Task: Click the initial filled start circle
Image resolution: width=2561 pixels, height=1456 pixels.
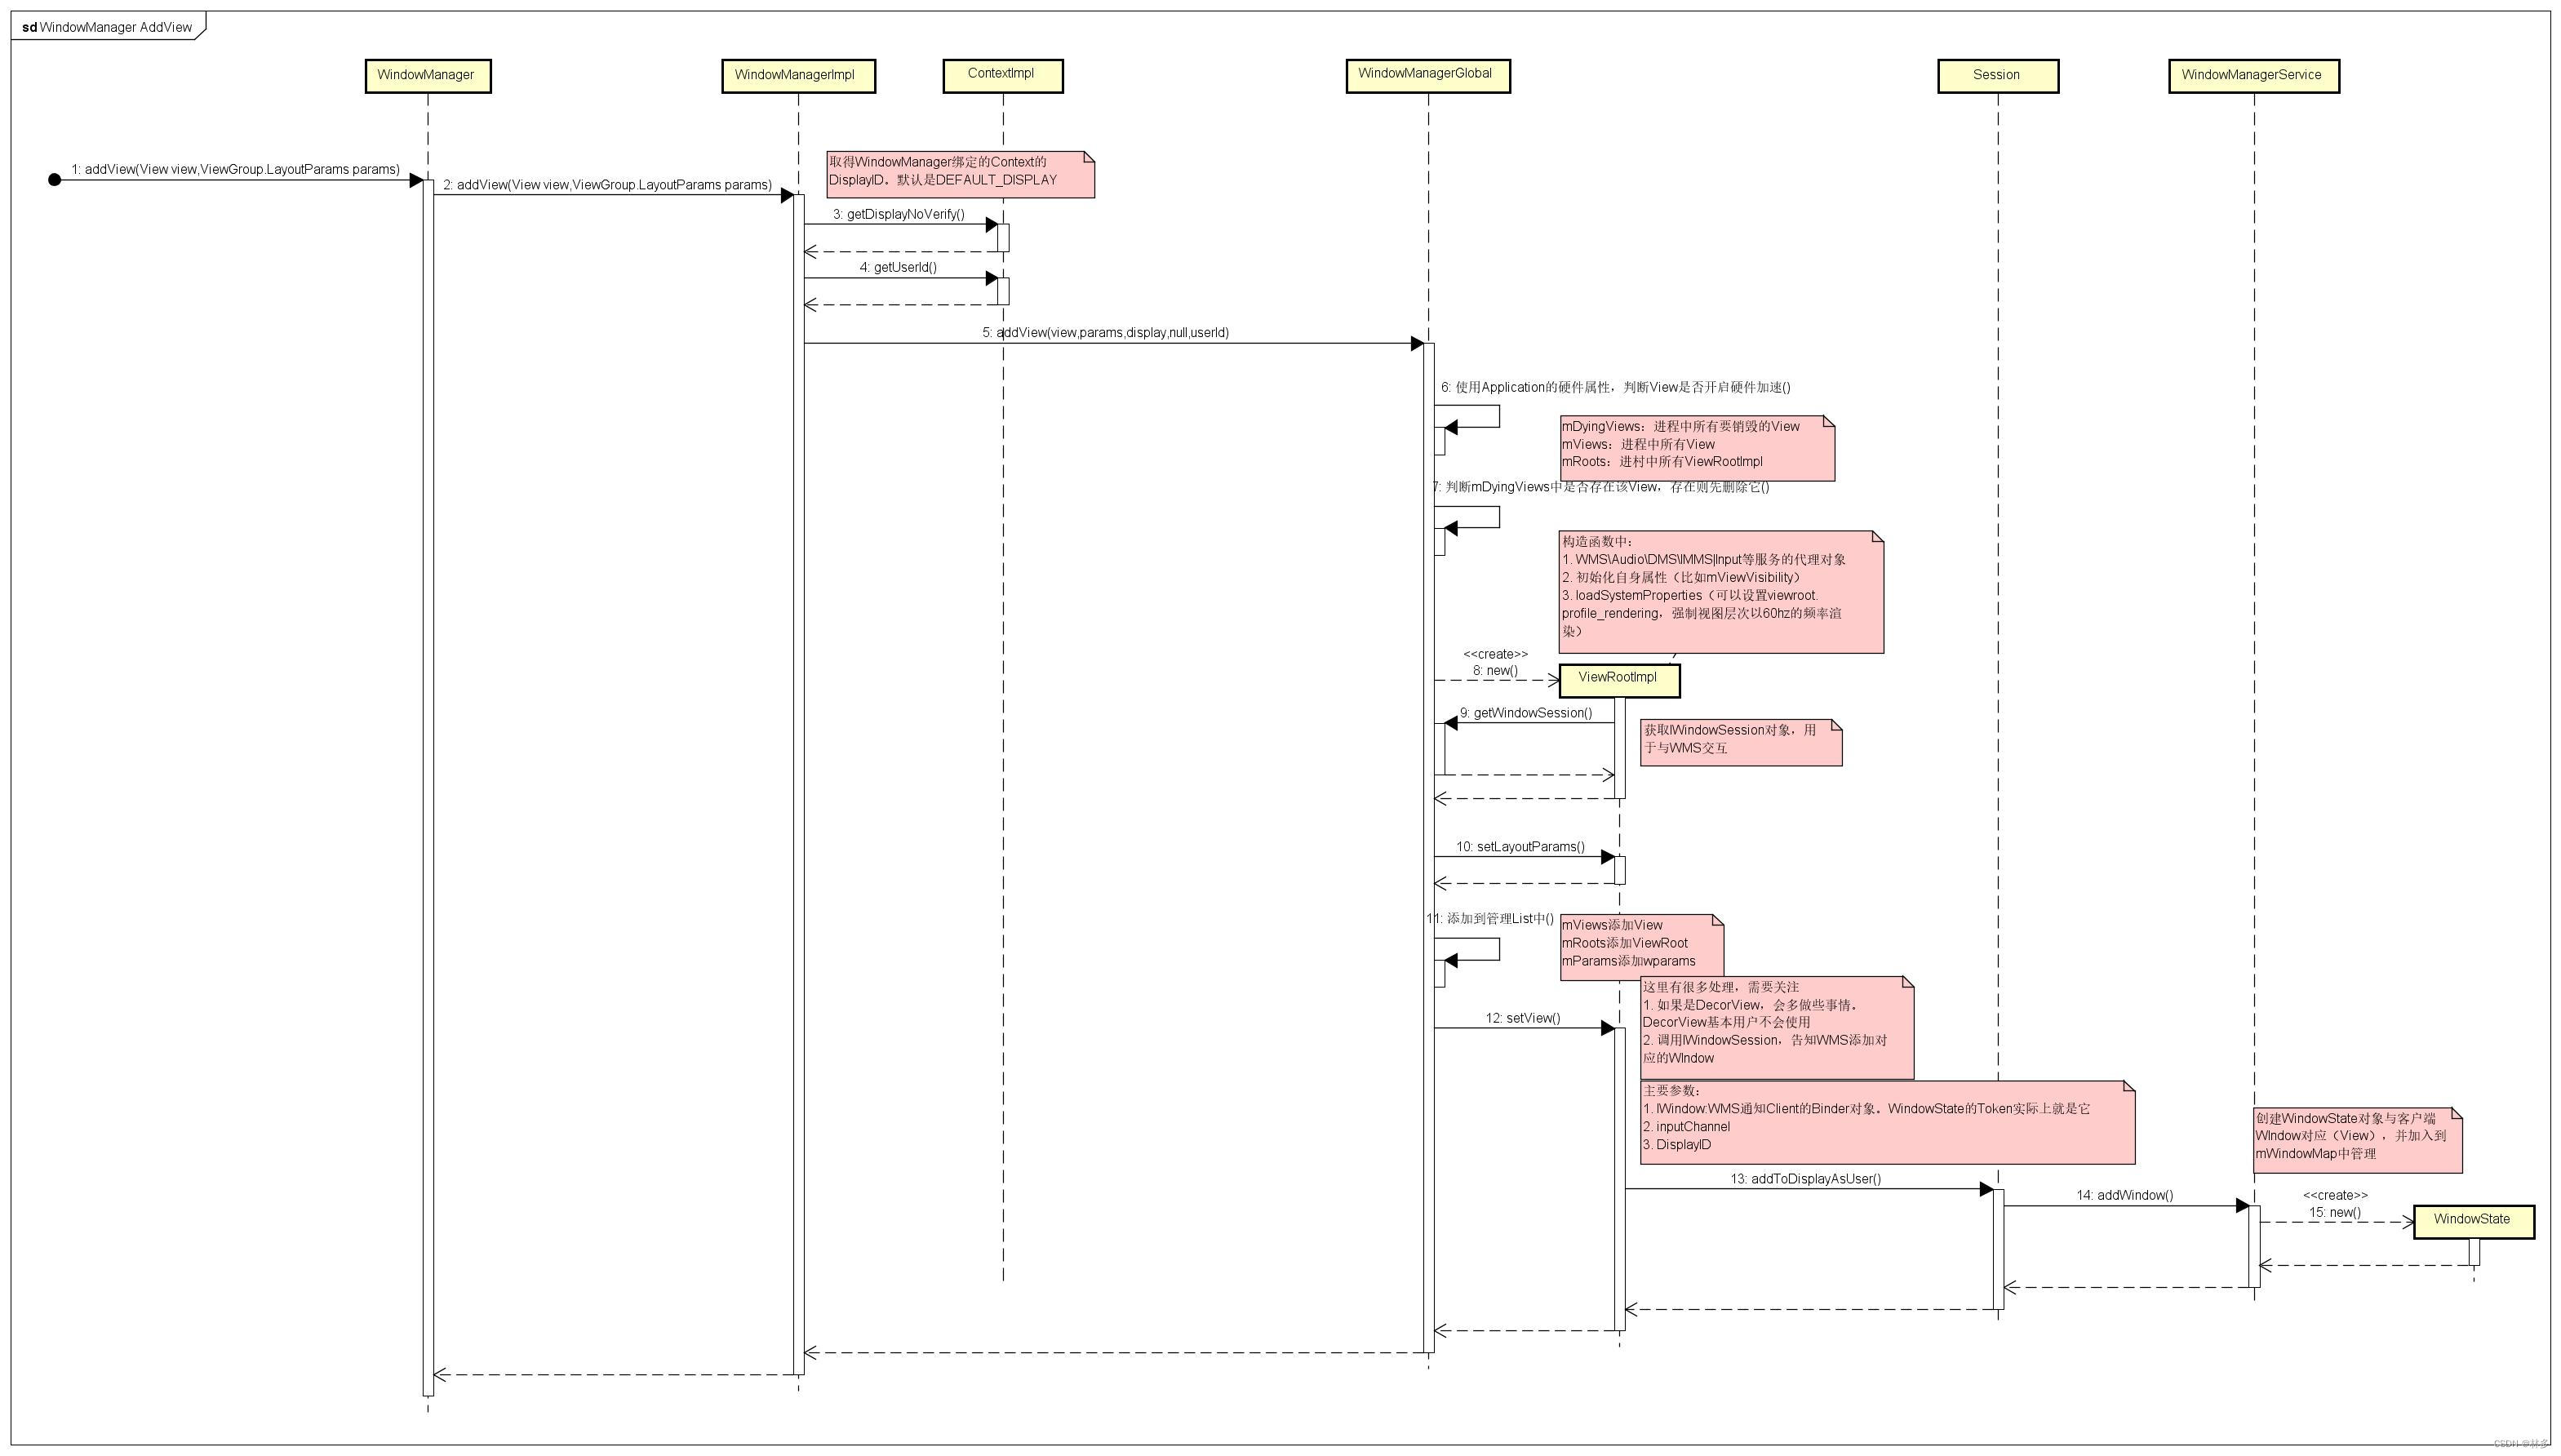Action: click(52, 180)
